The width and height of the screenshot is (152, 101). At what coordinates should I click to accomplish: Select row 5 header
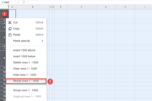(3, 38)
